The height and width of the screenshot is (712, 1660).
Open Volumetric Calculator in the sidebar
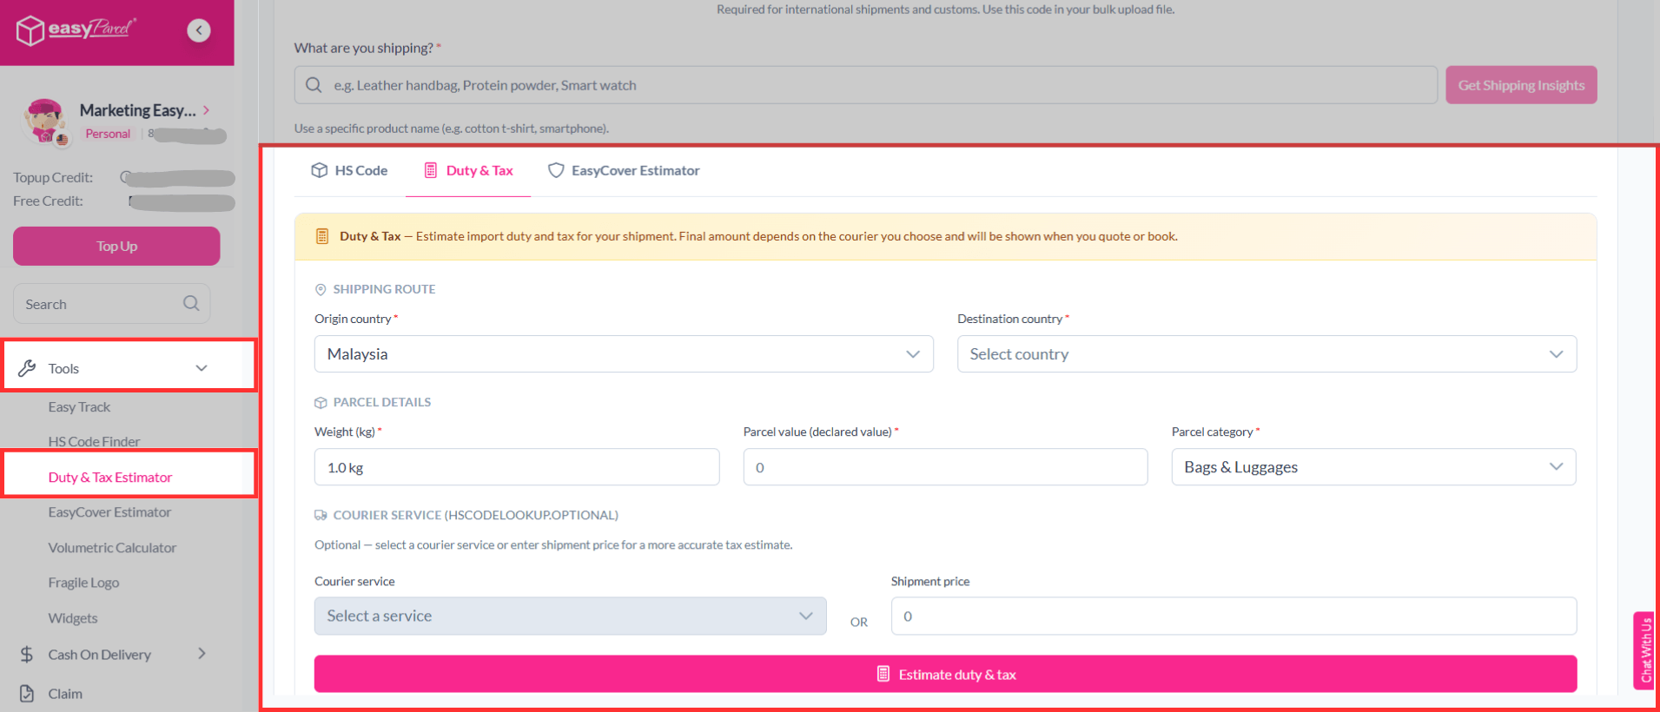coord(112,548)
